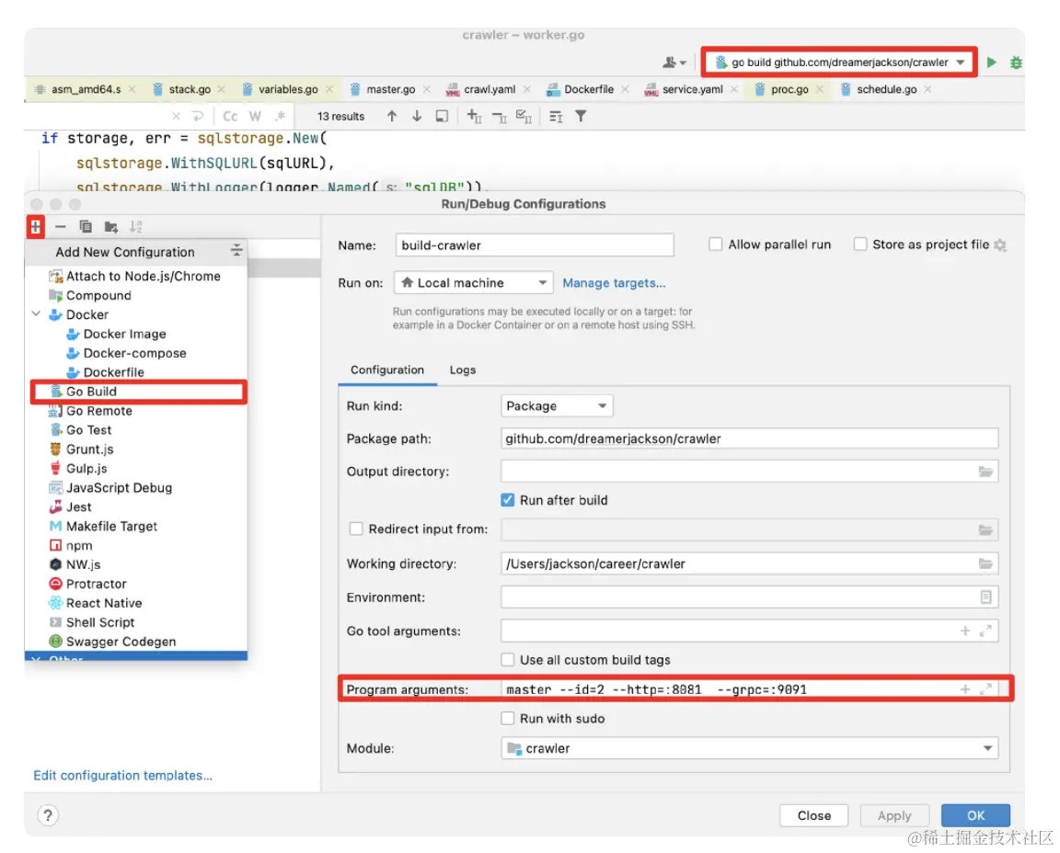This screenshot has width=1060, height=853.
Task: Enable Redirect input from
Action: pyautogui.click(x=355, y=529)
